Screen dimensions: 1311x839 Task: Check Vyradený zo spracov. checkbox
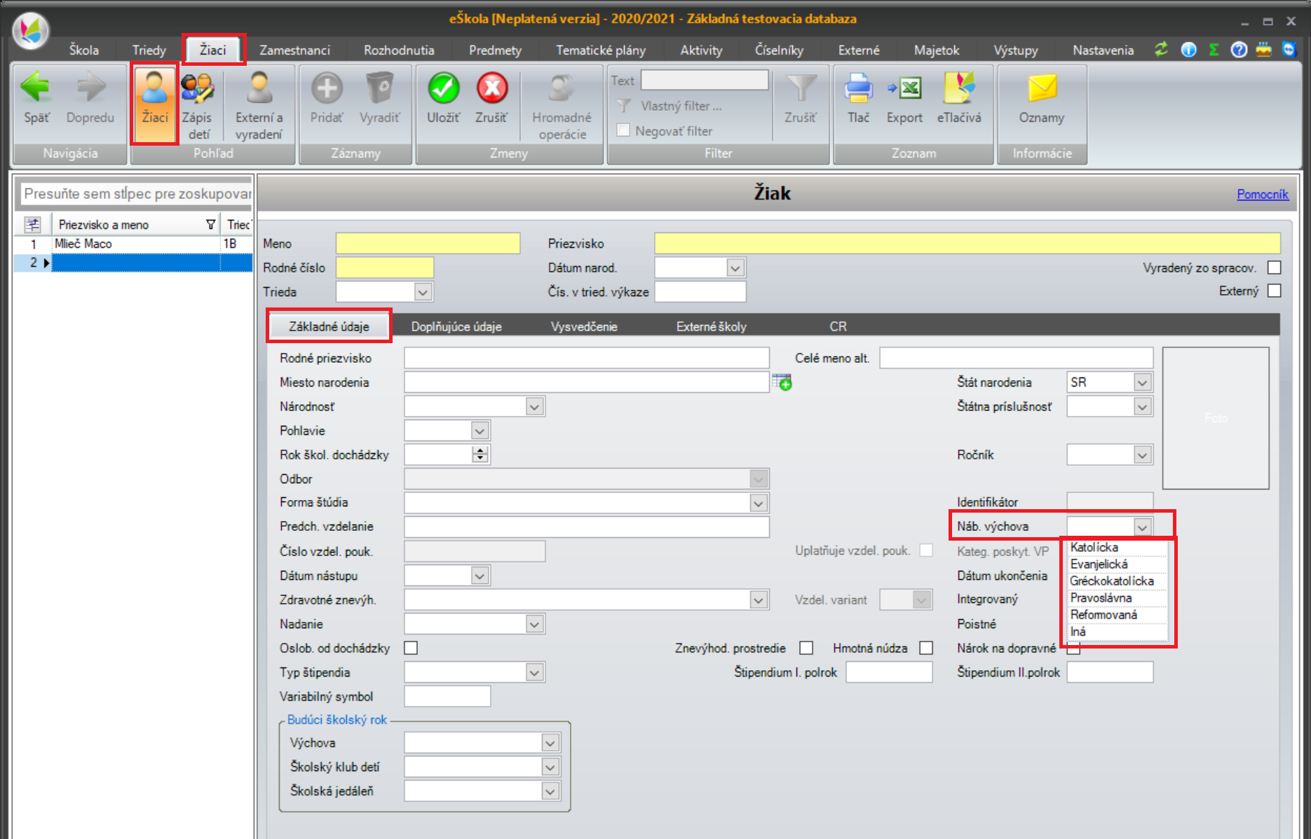[x=1275, y=268]
